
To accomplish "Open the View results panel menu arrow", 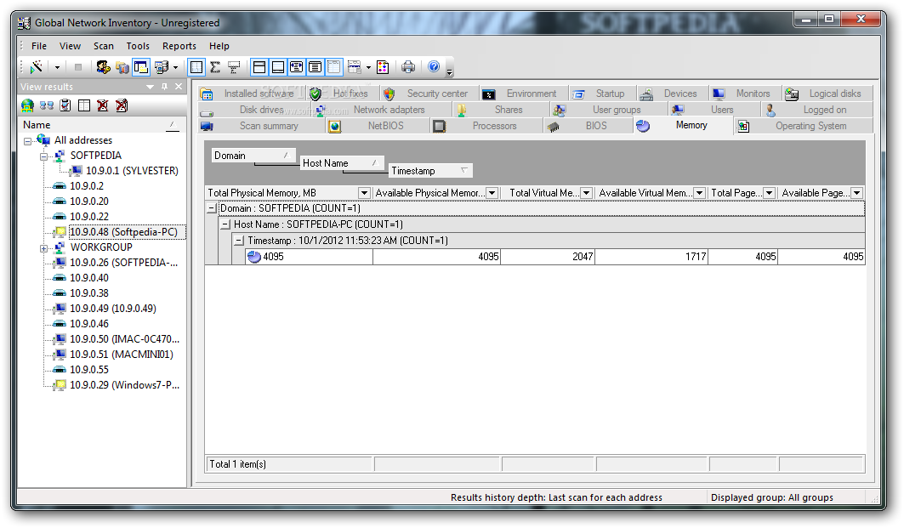I will click(x=150, y=87).
